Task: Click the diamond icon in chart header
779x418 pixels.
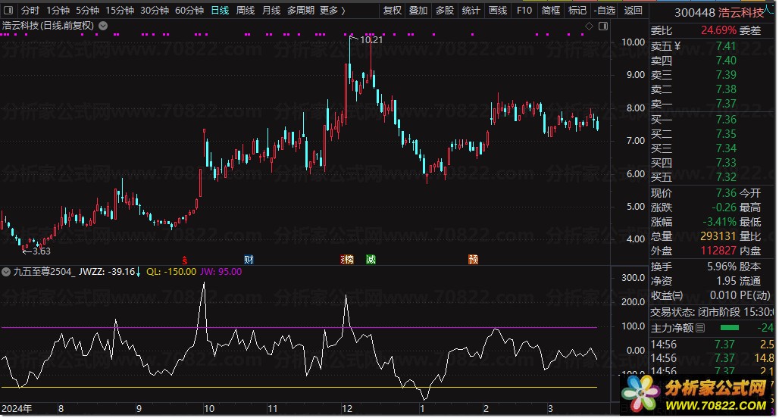Action: pos(590,26)
